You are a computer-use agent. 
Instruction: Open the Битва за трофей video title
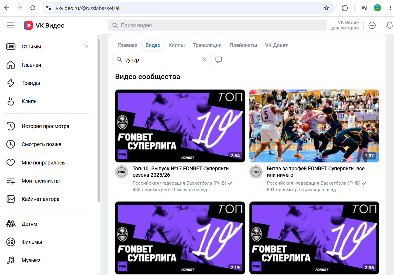[x=316, y=172]
